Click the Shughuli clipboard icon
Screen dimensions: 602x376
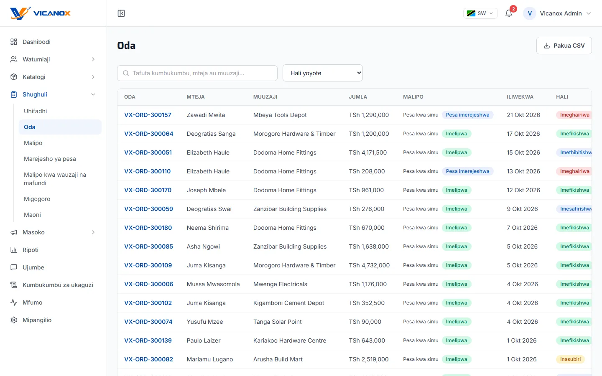pos(14,94)
